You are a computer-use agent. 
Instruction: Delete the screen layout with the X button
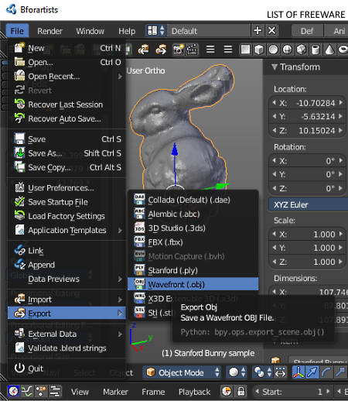271,30
